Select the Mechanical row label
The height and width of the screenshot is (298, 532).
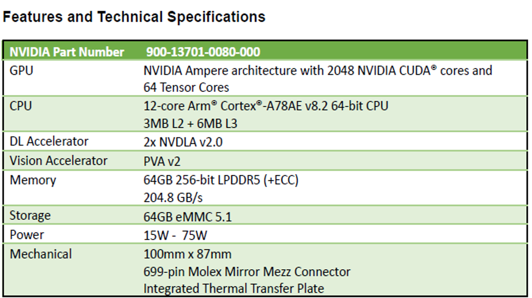pos(41,254)
